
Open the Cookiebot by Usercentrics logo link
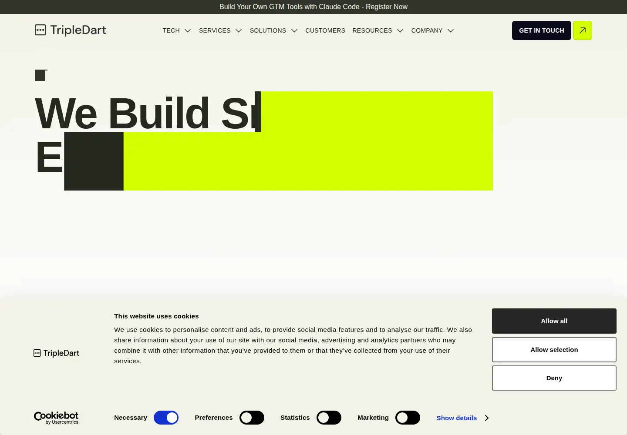tap(56, 418)
